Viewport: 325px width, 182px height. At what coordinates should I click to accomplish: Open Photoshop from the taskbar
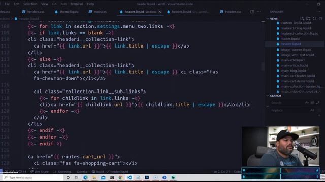point(147,177)
